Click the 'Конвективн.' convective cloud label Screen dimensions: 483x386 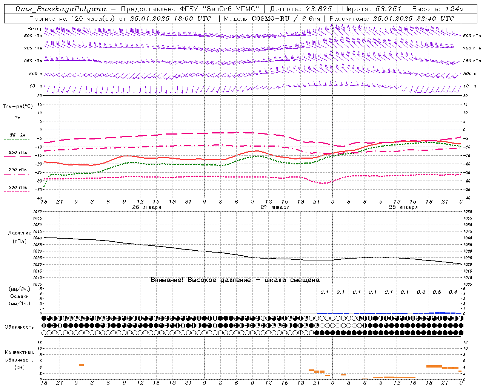click(x=20, y=352)
